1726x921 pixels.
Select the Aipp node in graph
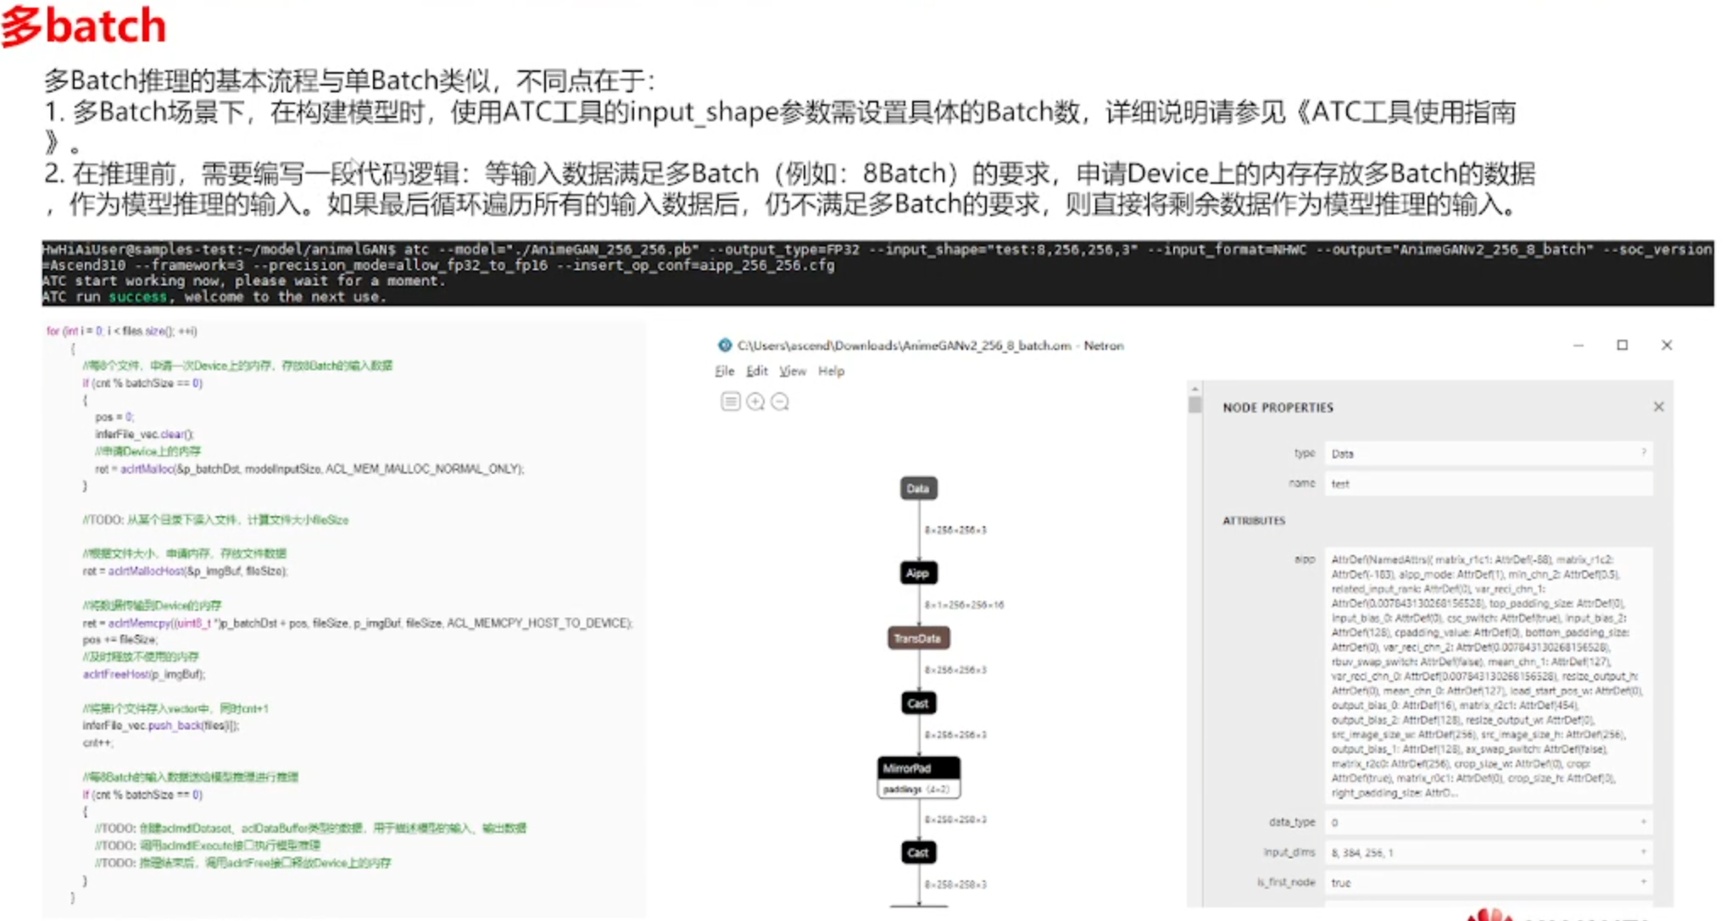(x=918, y=573)
